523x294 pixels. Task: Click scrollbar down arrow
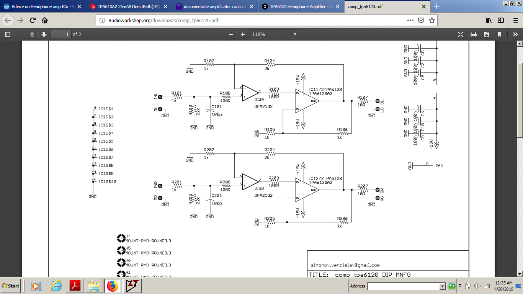click(520, 274)
